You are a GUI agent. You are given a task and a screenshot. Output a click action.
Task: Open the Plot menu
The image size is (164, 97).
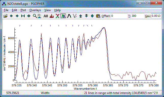tap(23, 10)
